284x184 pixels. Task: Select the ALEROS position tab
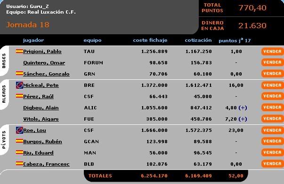pos(4,94)
